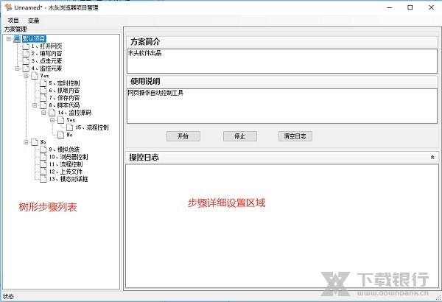Click page icon beside 1、打开网页
Viewport: 442px width, 302px height.
(x=26, y=46)
